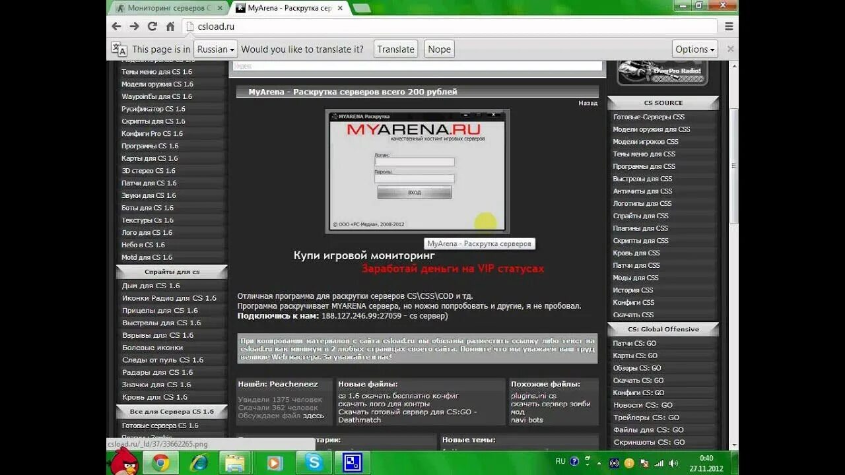This screenshot has width=845, height=475.
Task: Open plugins.ini cs link
Action: (533, 396)
